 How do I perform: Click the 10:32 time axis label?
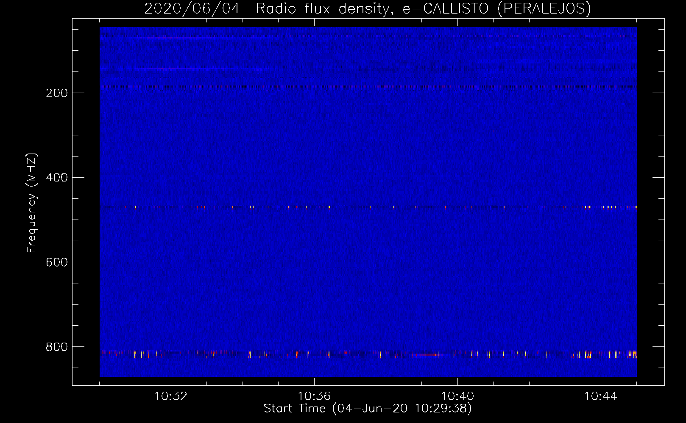pyautogui.click(x=171, y=396)
